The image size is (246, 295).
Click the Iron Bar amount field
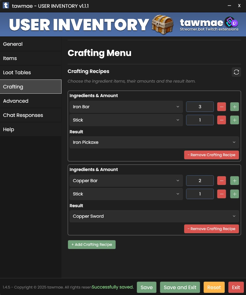pyautogui.click(x=200, y=107)
